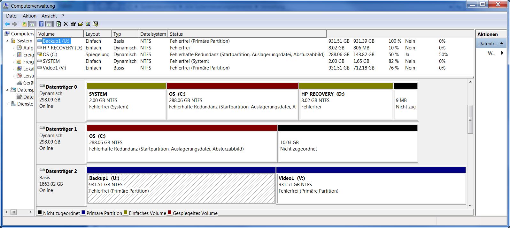Open the Weitere Aktionen submenu arrow
Image resolution: width=510 pixels, height=228 pixels.
(502, 53)
